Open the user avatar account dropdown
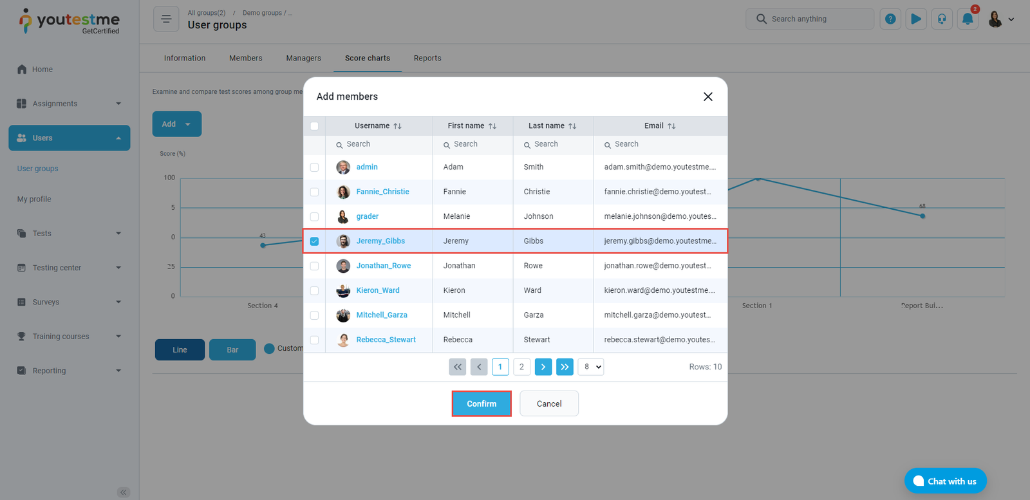The image size is (1030, 500). (1001, 19)
